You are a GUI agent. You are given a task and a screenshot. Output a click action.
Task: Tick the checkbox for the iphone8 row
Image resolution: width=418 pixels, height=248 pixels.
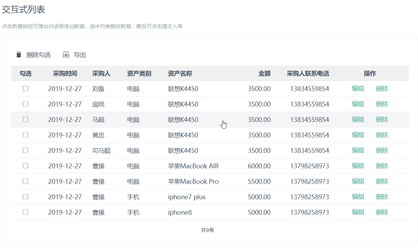click(x=25, y=212)
